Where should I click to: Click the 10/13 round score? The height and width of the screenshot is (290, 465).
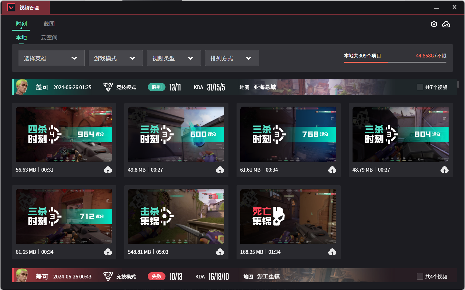point(176,276)
